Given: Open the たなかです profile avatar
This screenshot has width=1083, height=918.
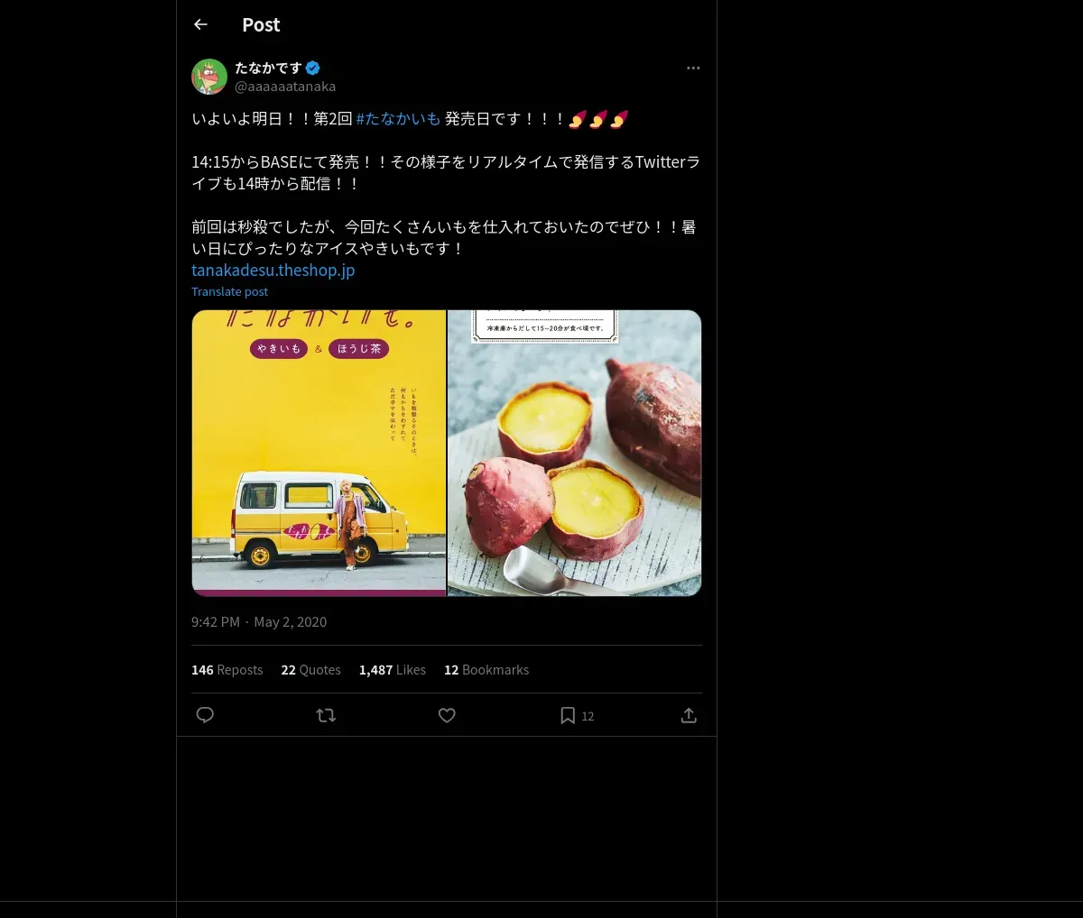Looking at the screenshot, I should coord(209,77).
